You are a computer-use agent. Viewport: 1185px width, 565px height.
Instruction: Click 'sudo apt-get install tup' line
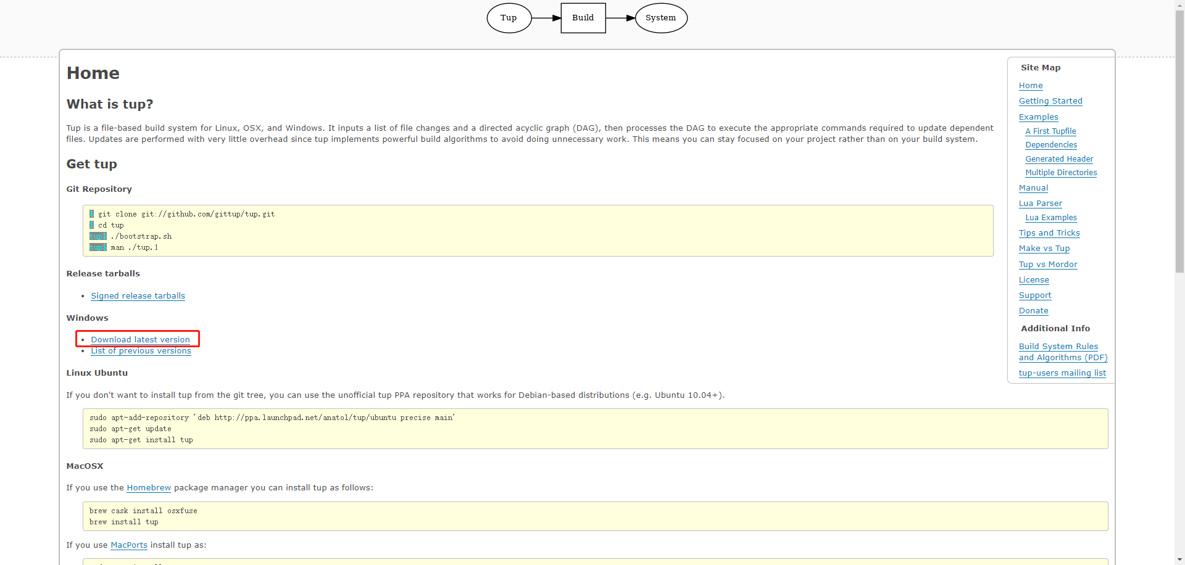pyautogui.click(x=141, y=440)
